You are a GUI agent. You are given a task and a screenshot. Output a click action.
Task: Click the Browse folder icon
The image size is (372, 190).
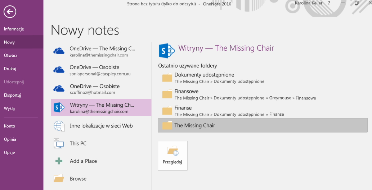59,178
